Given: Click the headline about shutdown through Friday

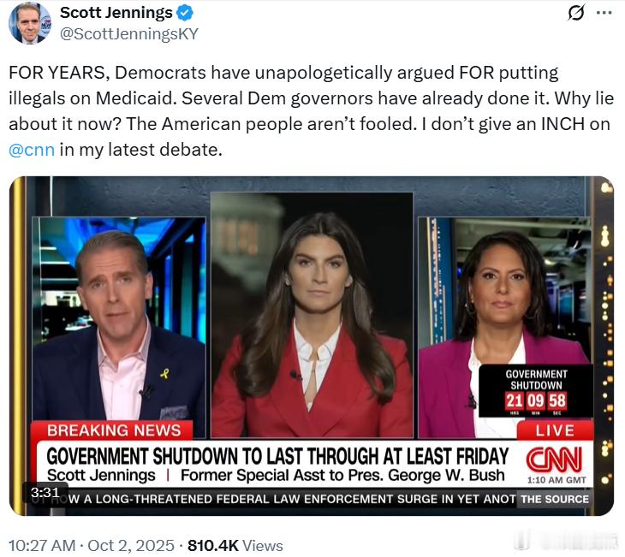Looking at the screenshot, I should pyautogui.click(x=277, y=456).
